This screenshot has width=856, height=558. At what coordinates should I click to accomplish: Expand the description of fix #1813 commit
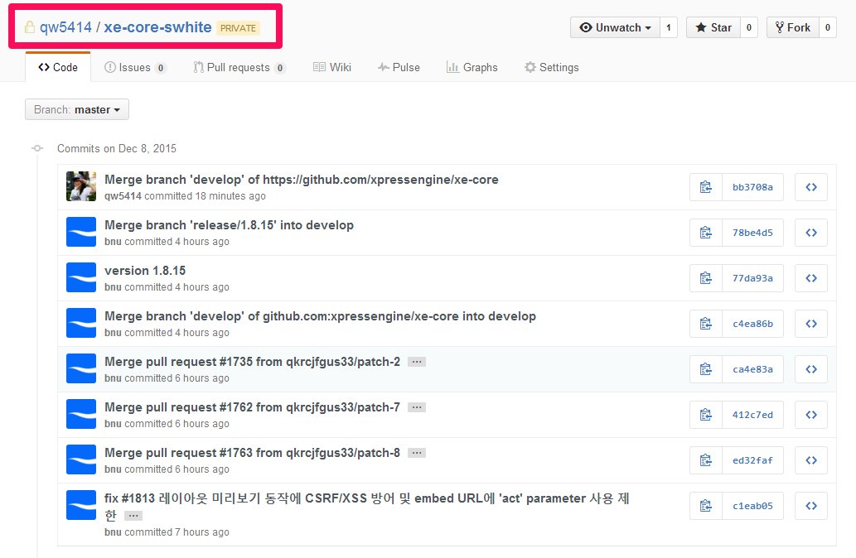point(133,516)
